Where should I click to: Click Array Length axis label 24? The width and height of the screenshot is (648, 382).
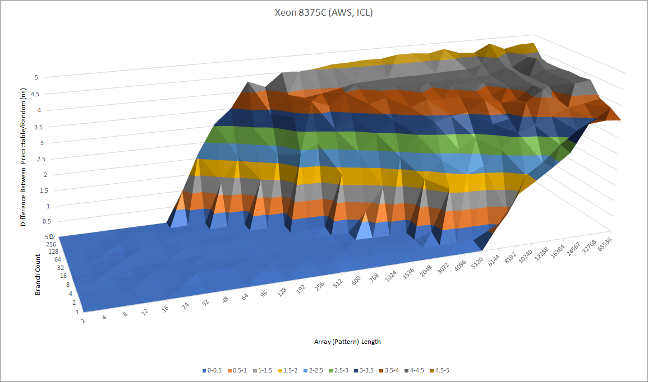pos(186,306)
